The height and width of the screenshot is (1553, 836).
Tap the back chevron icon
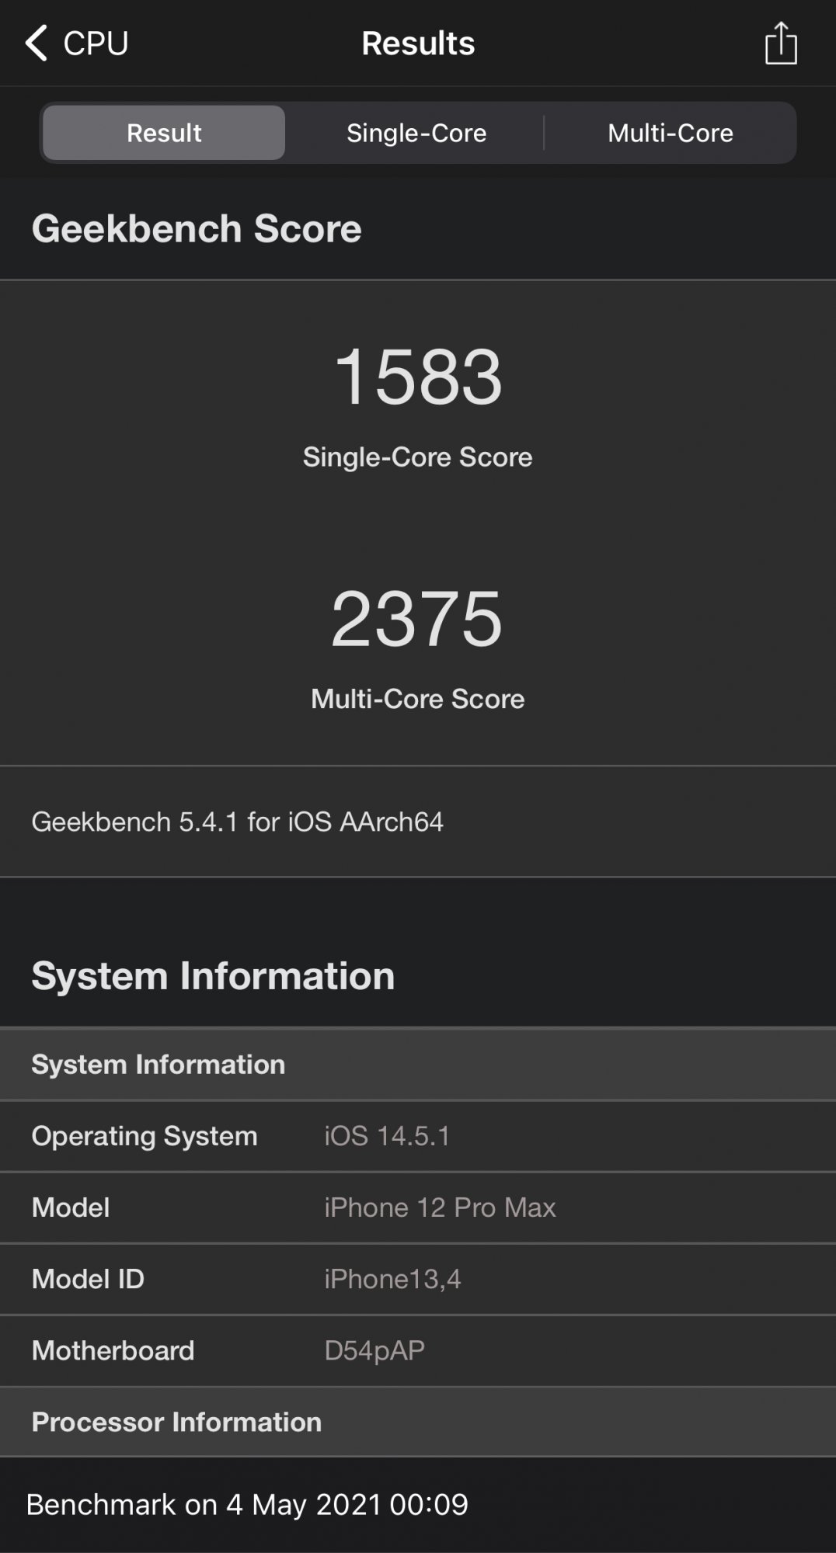pyautogui.click(x=36, y=43)
